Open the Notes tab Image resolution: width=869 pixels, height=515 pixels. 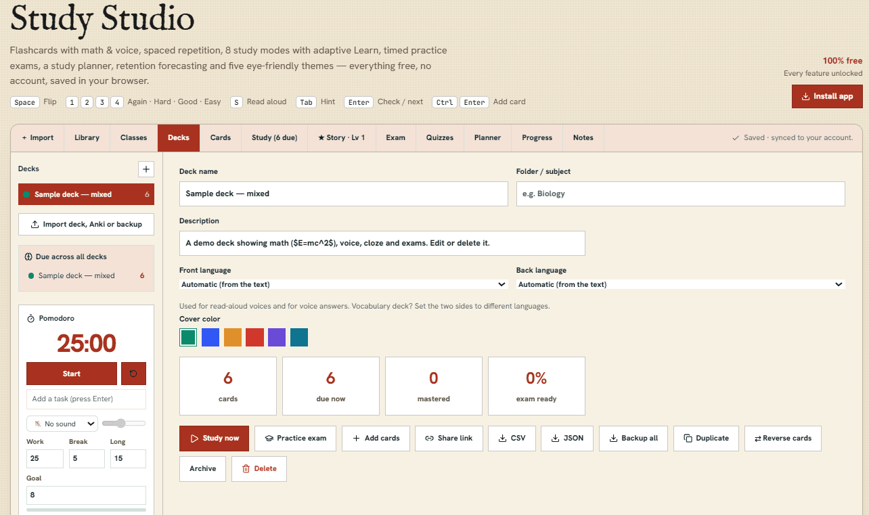coord(583,137)
